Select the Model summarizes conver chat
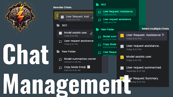Image resolution: width=173 pixels, height=97 pixels. coord(77,60)
